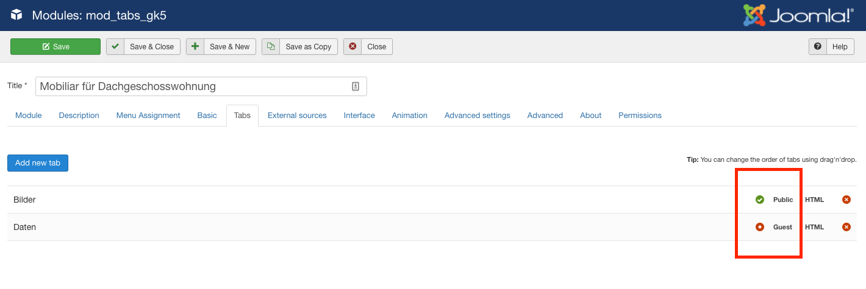Screen dimensions: 866x289
Task: Delete the Daten tab with red X
Action: [846, 227]
